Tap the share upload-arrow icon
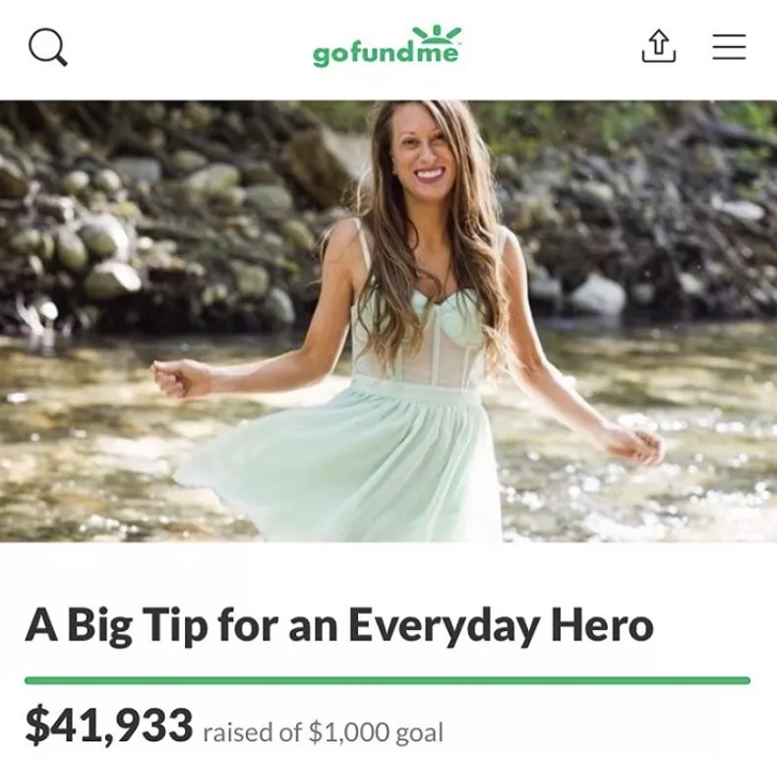The width and height of the screenshot is (777, 764). pyautogui.click(x=659, y=46)
